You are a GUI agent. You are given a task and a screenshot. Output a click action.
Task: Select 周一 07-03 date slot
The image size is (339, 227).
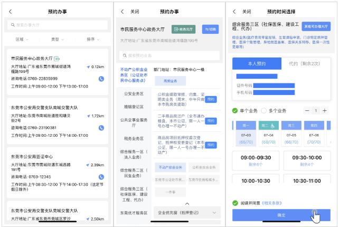click(x=246, y=134)
